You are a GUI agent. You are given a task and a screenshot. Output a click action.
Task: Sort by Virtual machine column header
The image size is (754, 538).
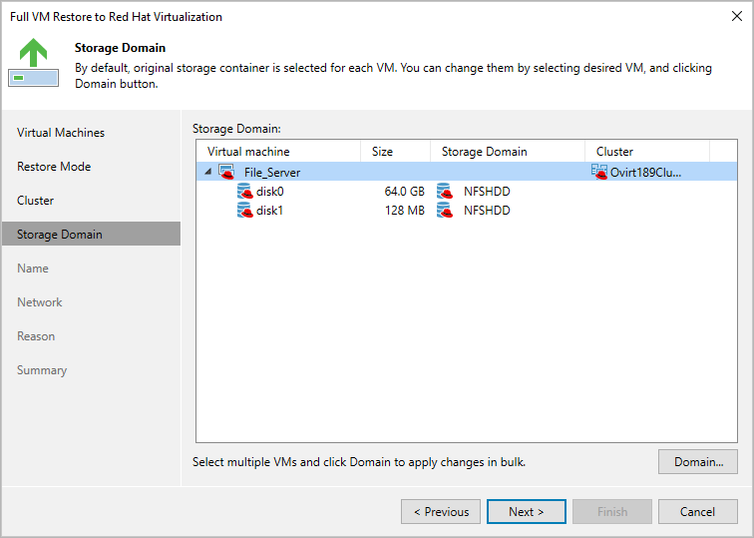278,151
